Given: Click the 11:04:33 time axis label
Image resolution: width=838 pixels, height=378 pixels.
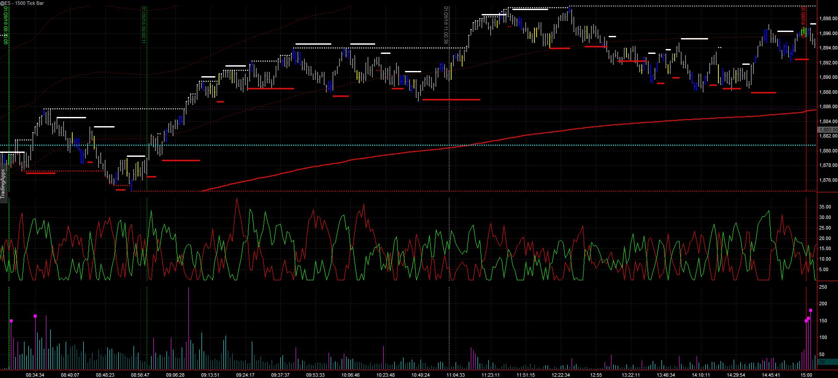Looking at the screenshot, I should tap(456, 375).
